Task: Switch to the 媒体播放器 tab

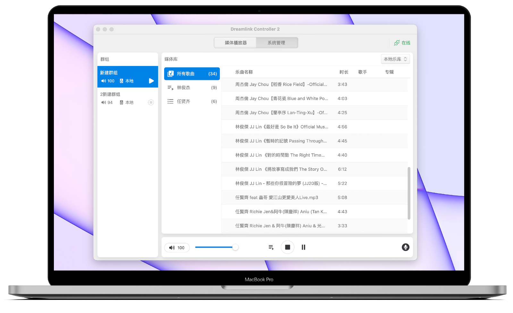Action: tap(235, 43)
